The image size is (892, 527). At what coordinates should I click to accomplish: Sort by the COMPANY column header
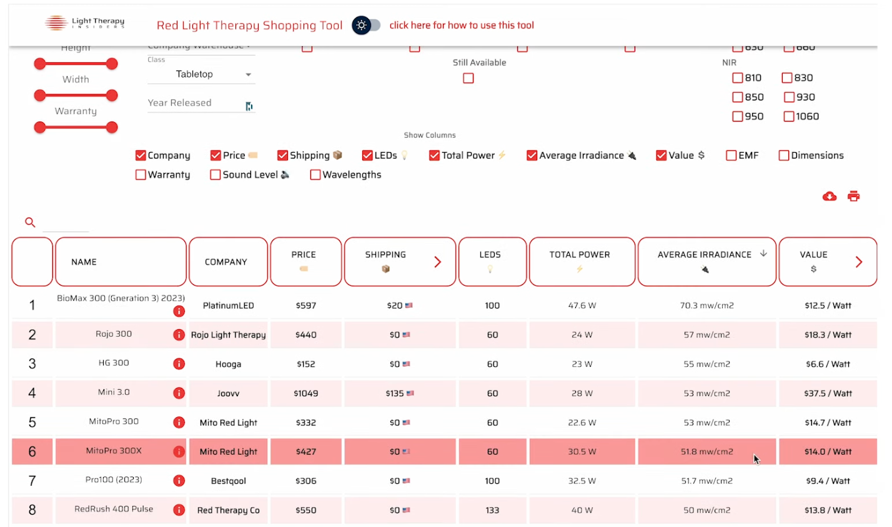[x=229, y=262]
